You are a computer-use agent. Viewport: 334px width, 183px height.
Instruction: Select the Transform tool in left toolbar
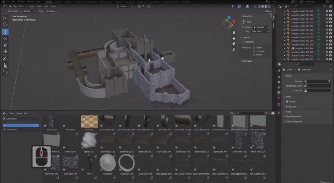point(5,51)
